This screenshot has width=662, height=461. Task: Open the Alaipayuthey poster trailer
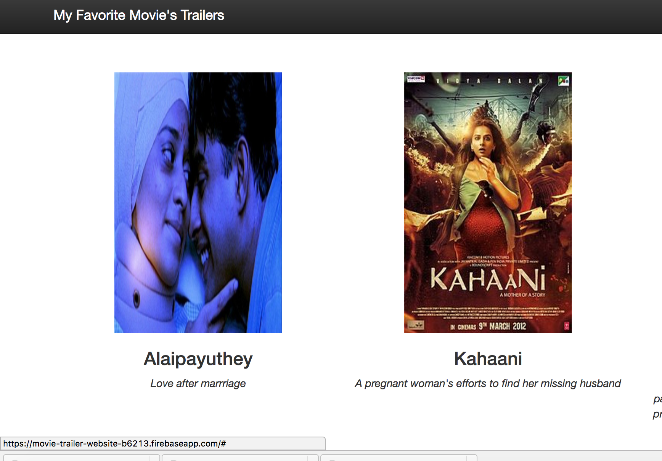click(198, 203)
